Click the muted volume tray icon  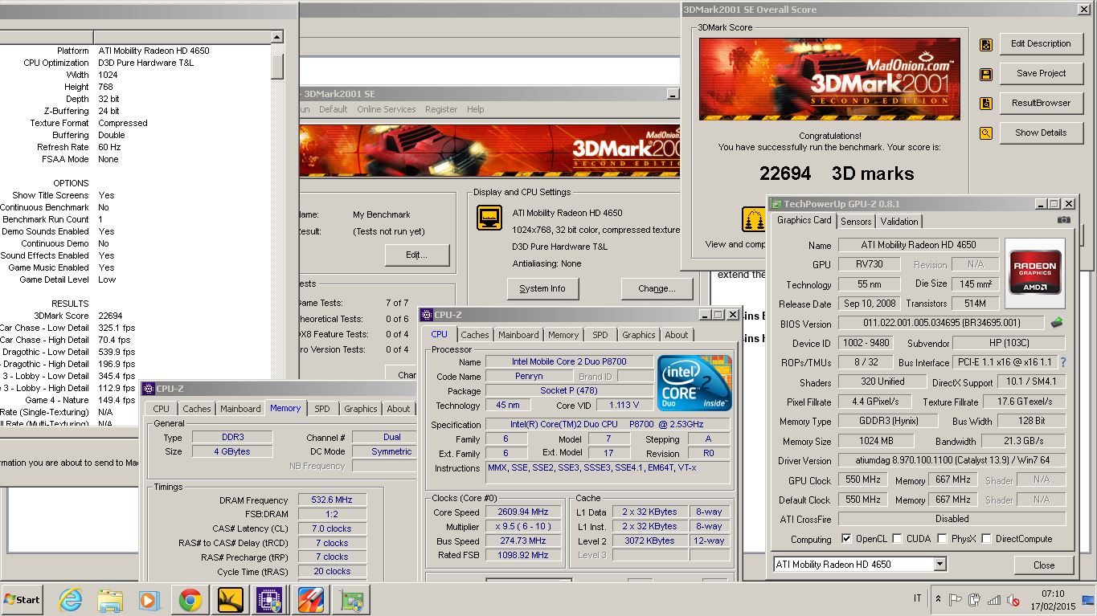pos(1014,599)
